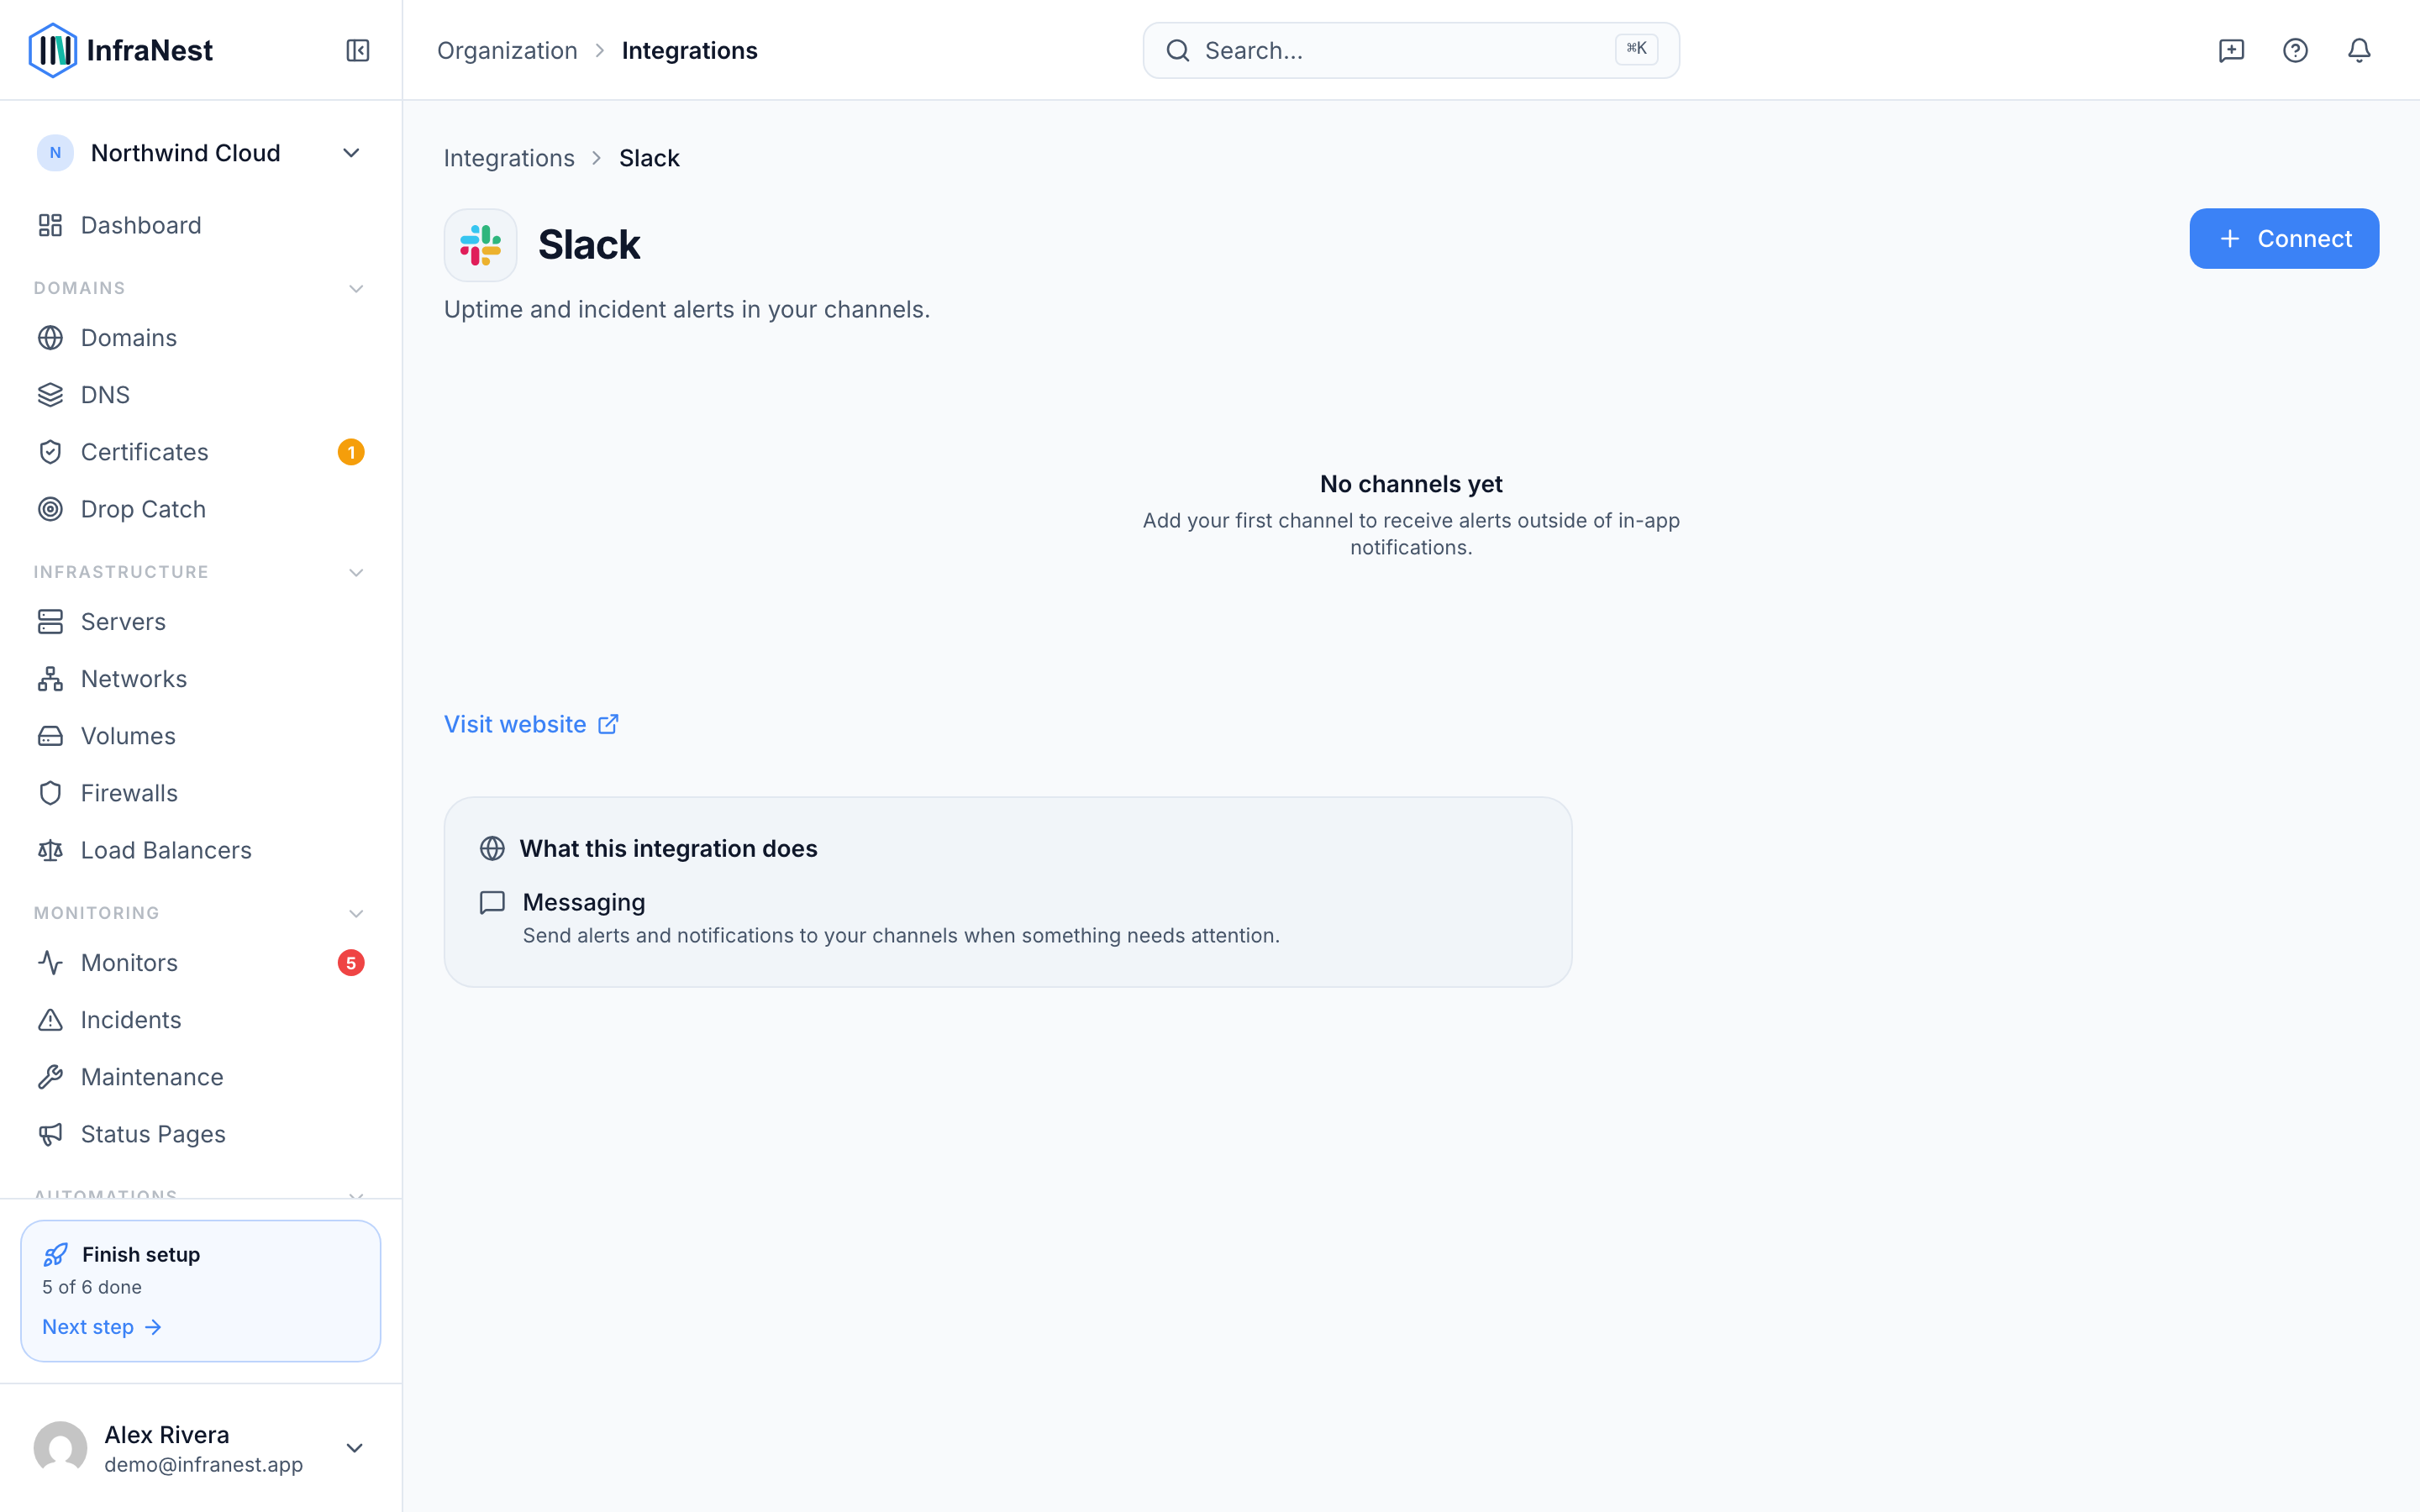Click the Dashboard grid icon
Screen dimensions: 2420x1512
50,225
